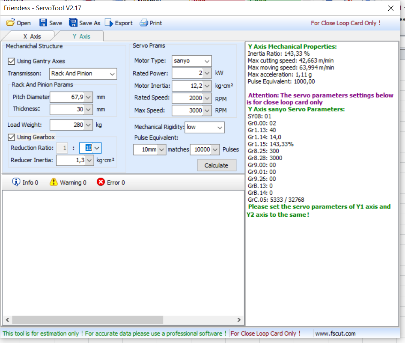Click the 'SY08: 01' parameter line
This screenshot has height=343, width=405.
click(x=259, y=116)
